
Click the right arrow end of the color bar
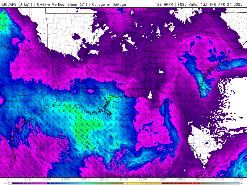241,183
